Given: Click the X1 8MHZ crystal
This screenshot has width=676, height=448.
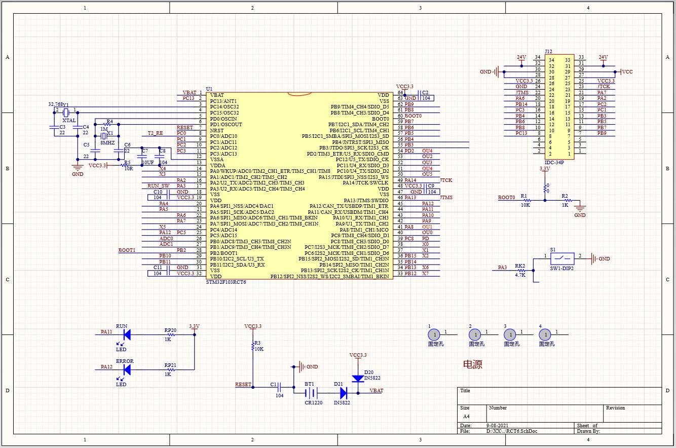Looking at the screenshot, I should tap(104, 136).
